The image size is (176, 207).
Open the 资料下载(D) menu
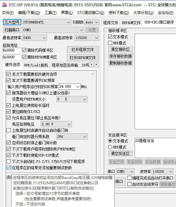119,13
